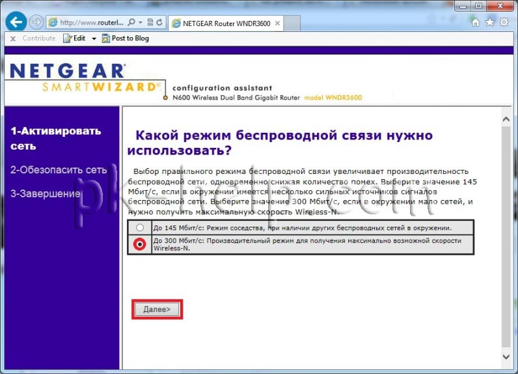This screenshot has width=518, height=374.
Task: Click Post to Blog
Action: click(125, 38)
